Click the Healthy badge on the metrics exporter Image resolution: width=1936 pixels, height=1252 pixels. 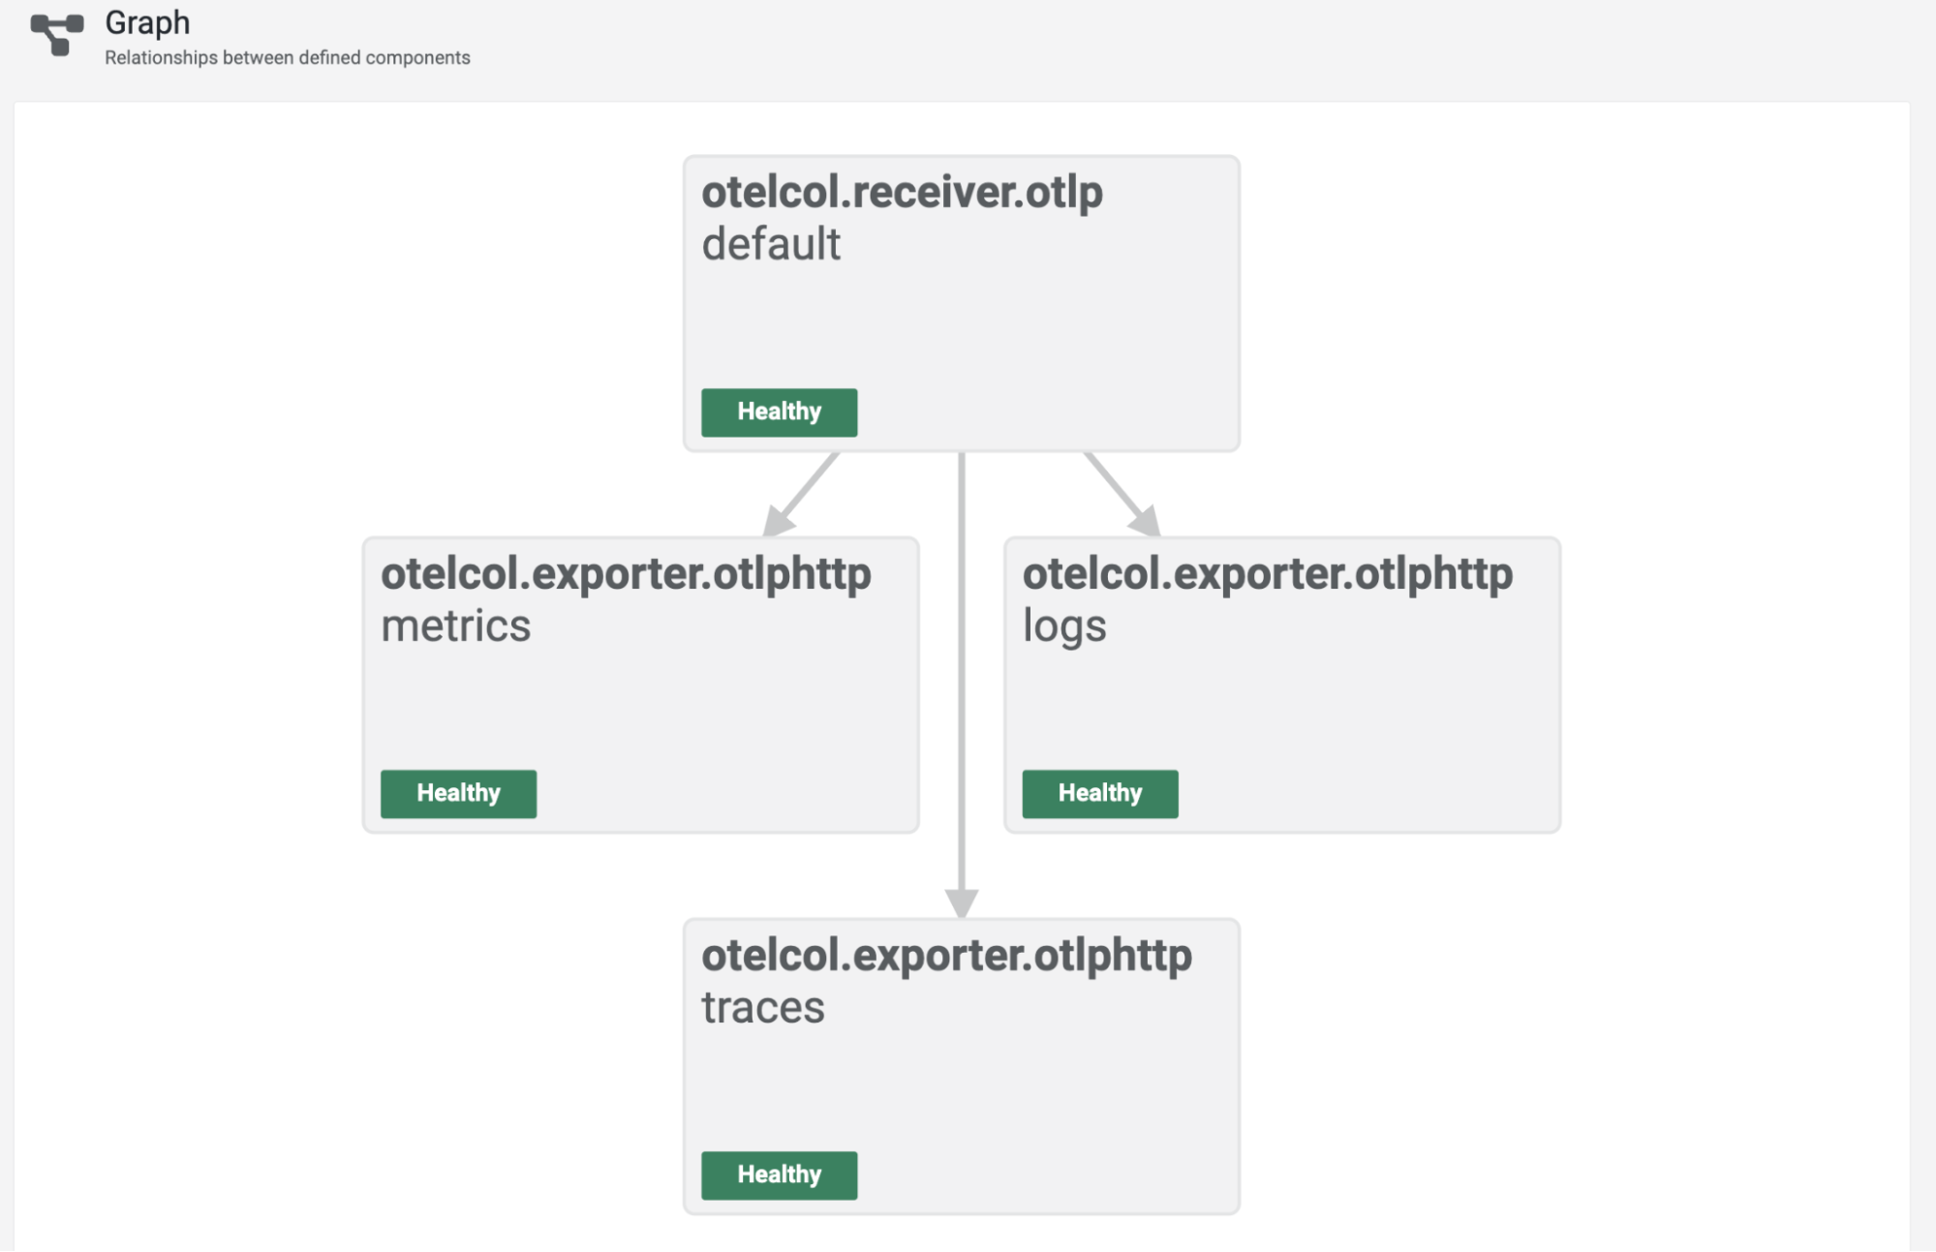(458, 793)
